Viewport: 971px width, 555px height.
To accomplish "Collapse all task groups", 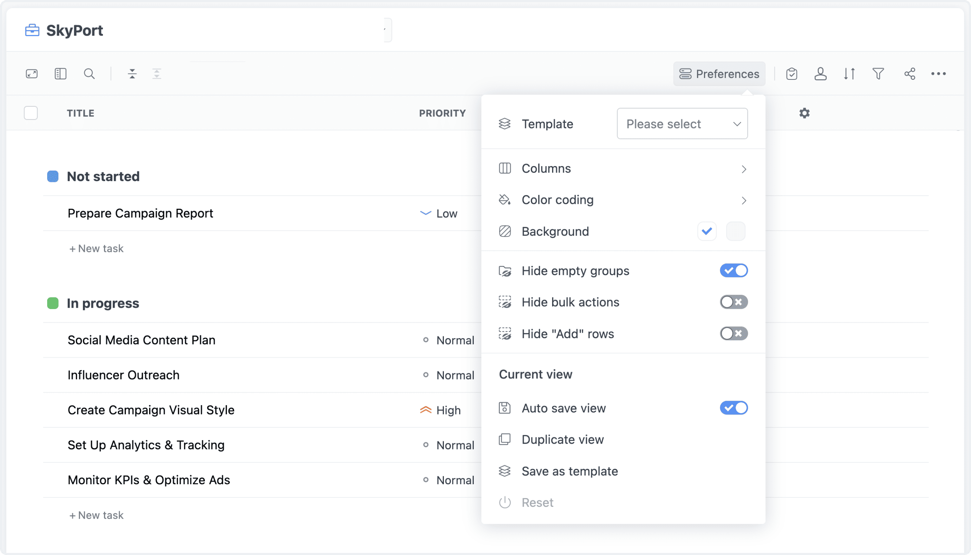I will click(132, 74).
